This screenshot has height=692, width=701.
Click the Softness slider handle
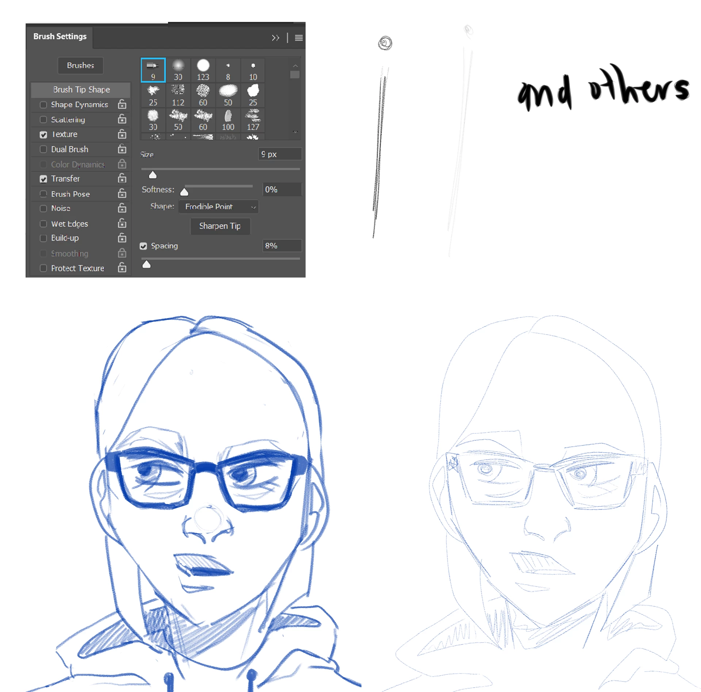coord(184,192)
